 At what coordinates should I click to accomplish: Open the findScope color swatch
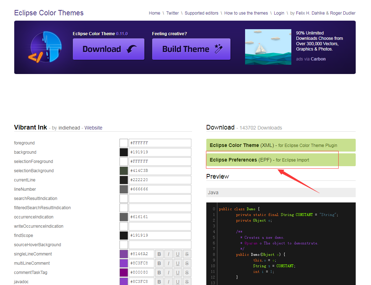pos(124,236)
